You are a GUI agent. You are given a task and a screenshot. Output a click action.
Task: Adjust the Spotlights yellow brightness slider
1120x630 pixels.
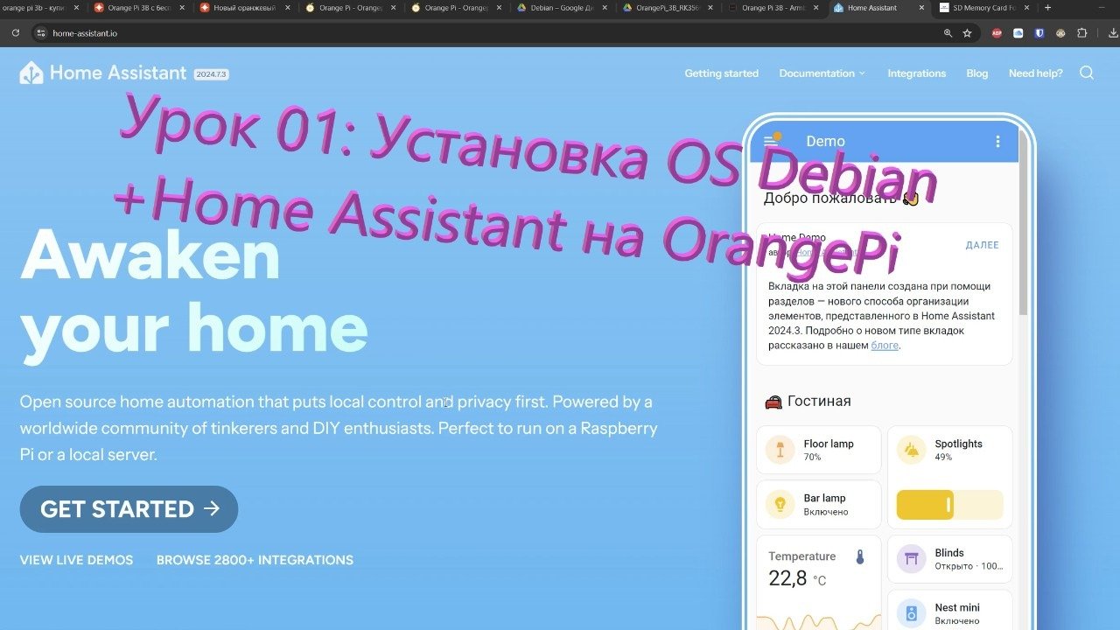950,505
